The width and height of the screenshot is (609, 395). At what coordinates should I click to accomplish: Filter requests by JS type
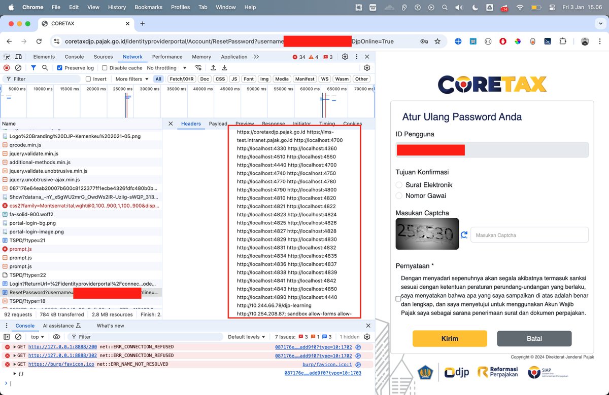click(234, 79)
